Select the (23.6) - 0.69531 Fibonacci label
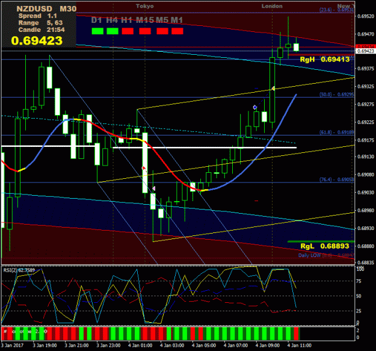This screenshot has width=376, height=351. point(337,10)
